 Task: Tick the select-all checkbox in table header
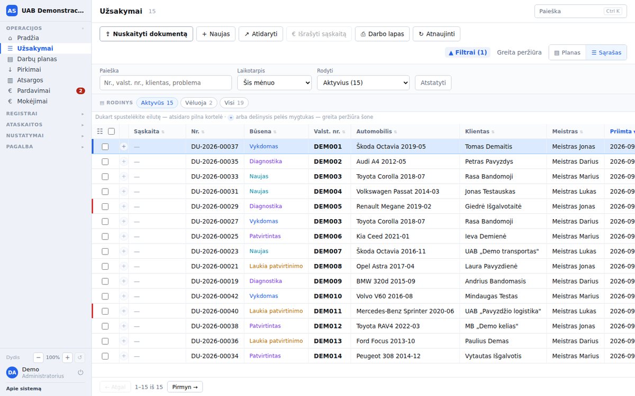(x=111, y=131)
